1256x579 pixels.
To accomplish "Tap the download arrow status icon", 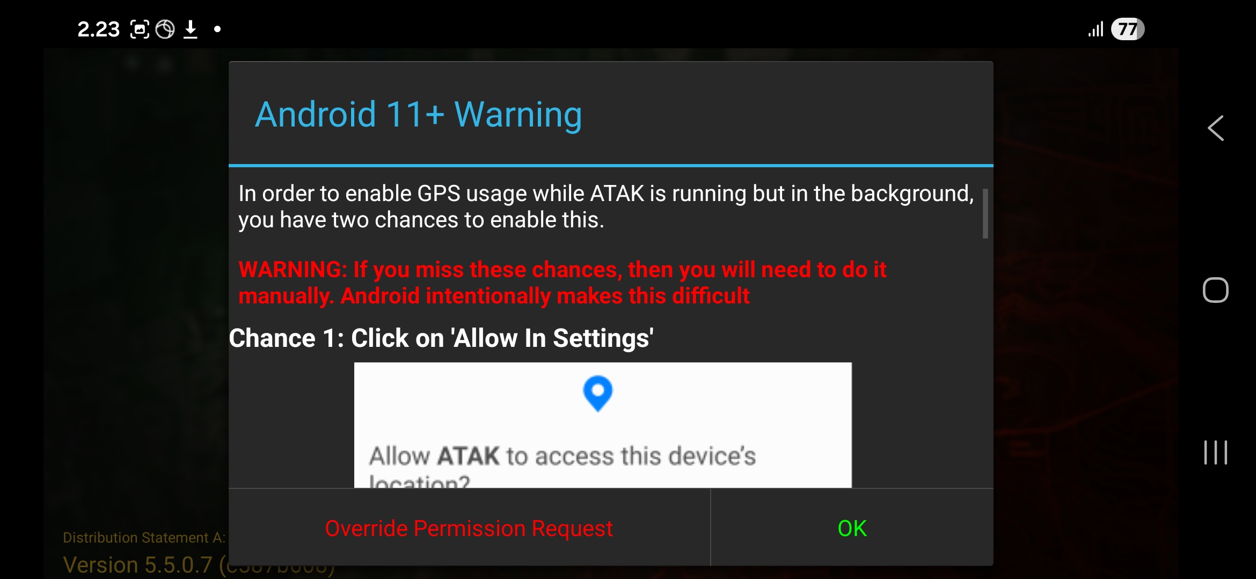I will 190,29.
